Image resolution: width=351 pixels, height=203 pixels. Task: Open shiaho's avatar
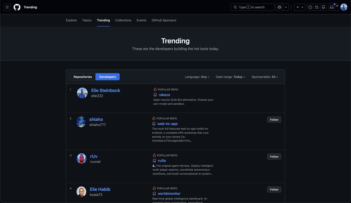tap(81, 122)
